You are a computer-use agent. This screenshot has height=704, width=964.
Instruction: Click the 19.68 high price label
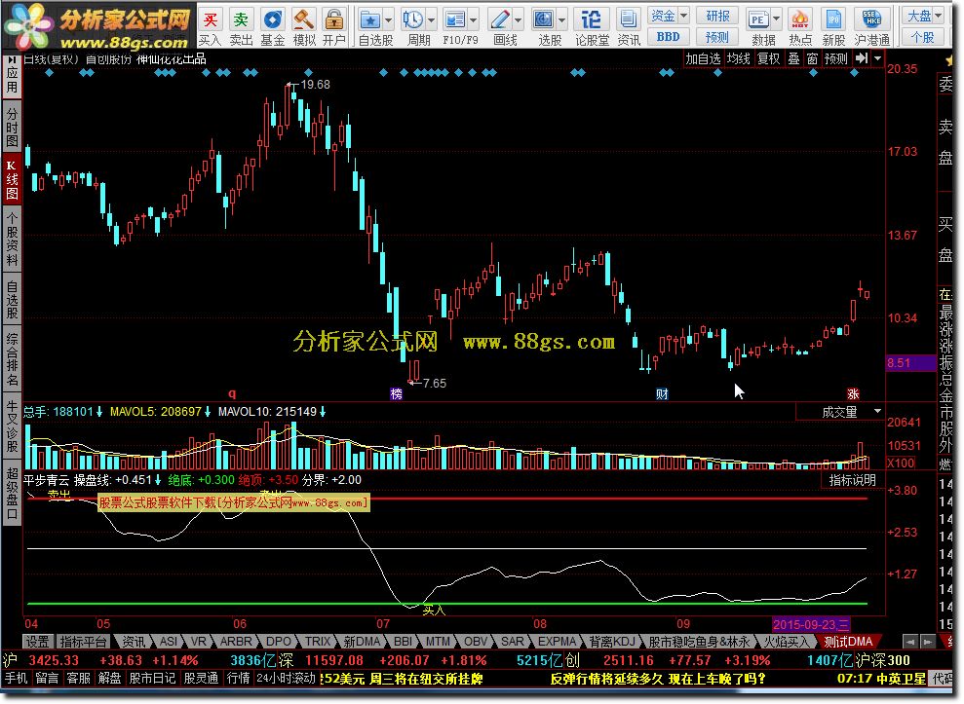pos(315,84)
